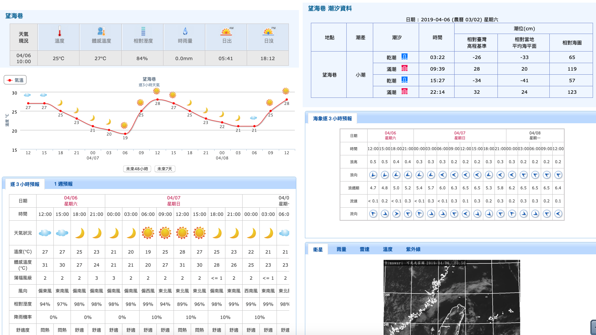The width and height of the screenshot is (596, 335).
Task: Click the 小潮 tidal range cell
Action: [360, 75]
